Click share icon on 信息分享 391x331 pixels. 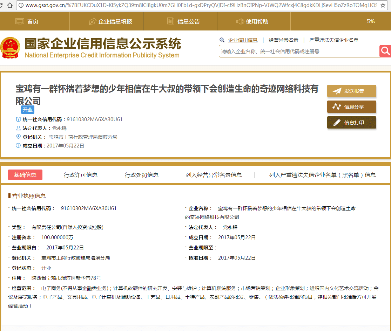click(x=337, y=106)
